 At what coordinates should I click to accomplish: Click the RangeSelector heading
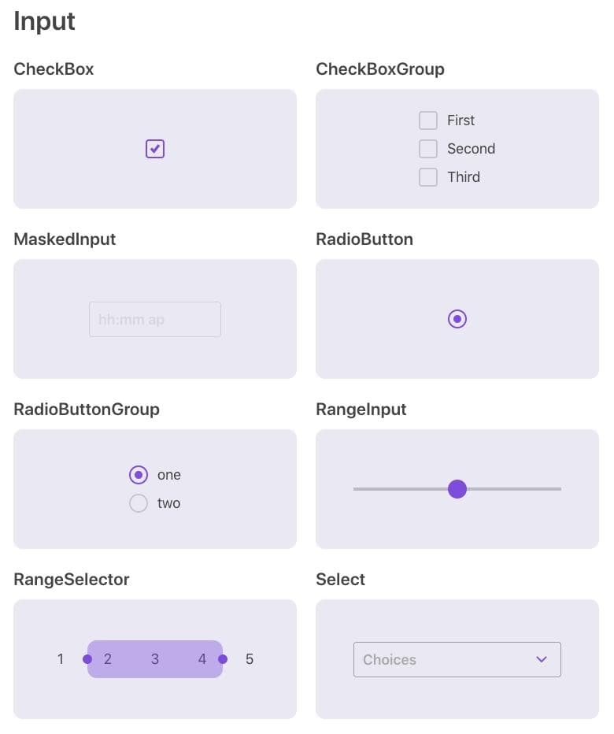coord(72,580)
